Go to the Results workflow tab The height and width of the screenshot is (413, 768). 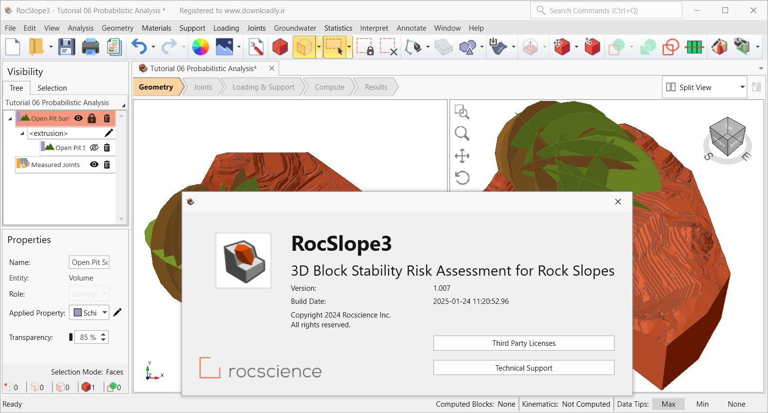tap(376, 87)
